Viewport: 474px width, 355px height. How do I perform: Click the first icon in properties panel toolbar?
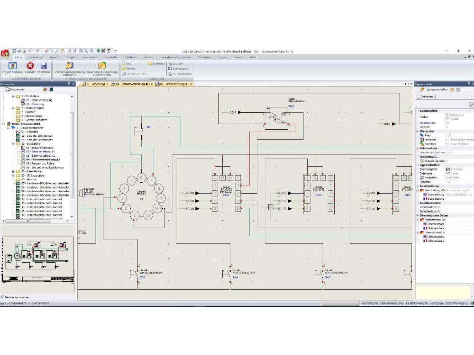point(422,89)
